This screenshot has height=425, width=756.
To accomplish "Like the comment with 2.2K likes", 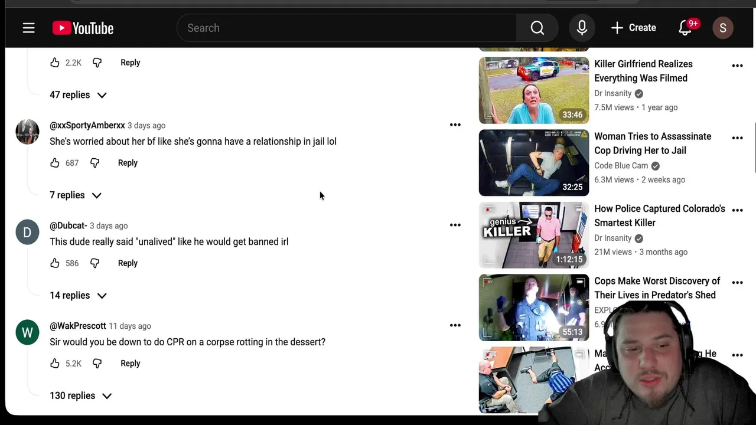I will [55, 63].
